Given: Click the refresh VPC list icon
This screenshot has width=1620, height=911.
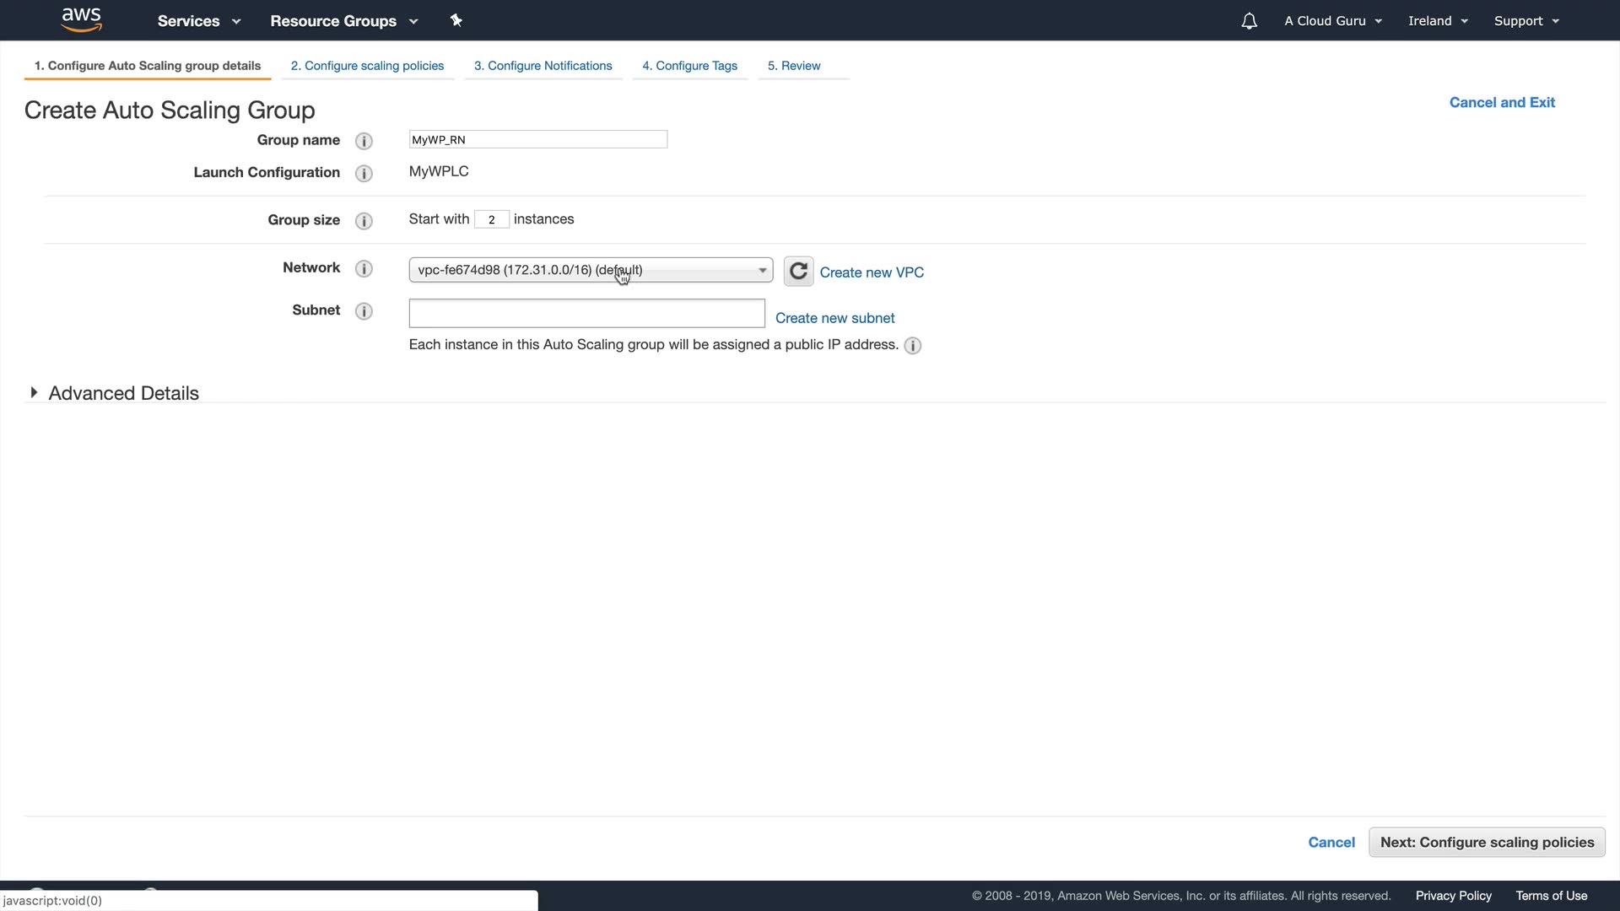Looking at the screenshot, I should coord(798,272).
